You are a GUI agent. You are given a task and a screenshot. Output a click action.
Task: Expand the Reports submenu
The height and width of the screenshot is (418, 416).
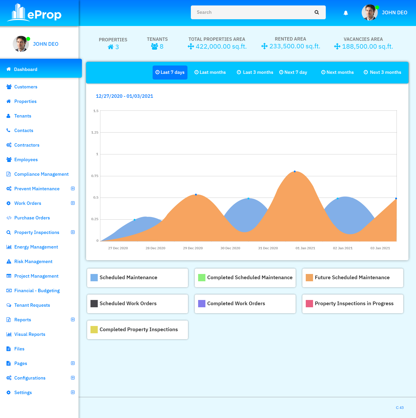click(x=73, y=319)
